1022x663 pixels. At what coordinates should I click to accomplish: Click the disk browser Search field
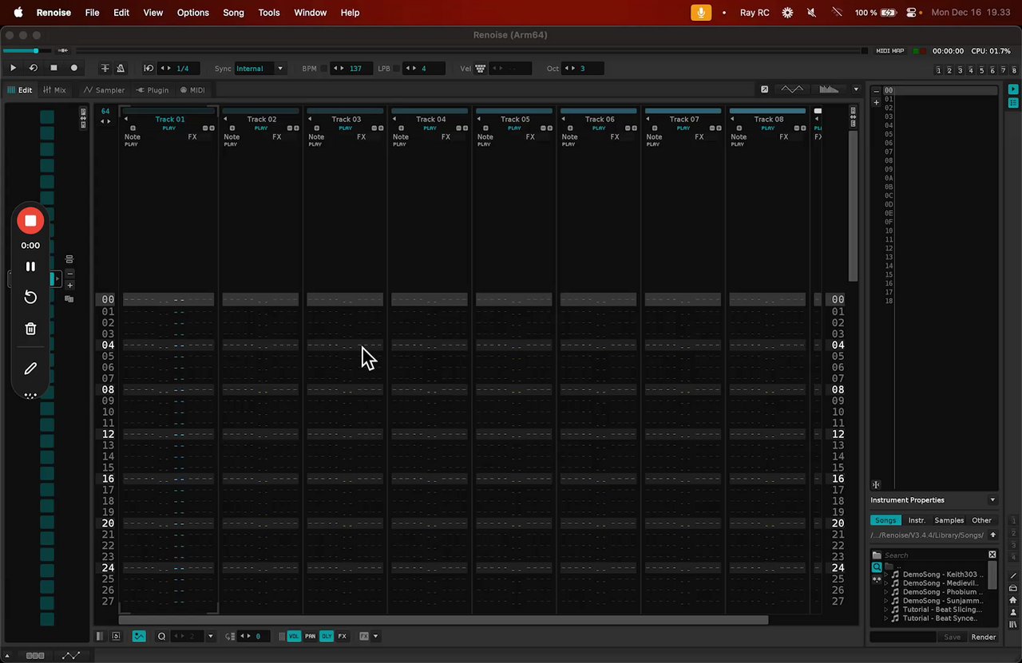[x=934, y=555]
